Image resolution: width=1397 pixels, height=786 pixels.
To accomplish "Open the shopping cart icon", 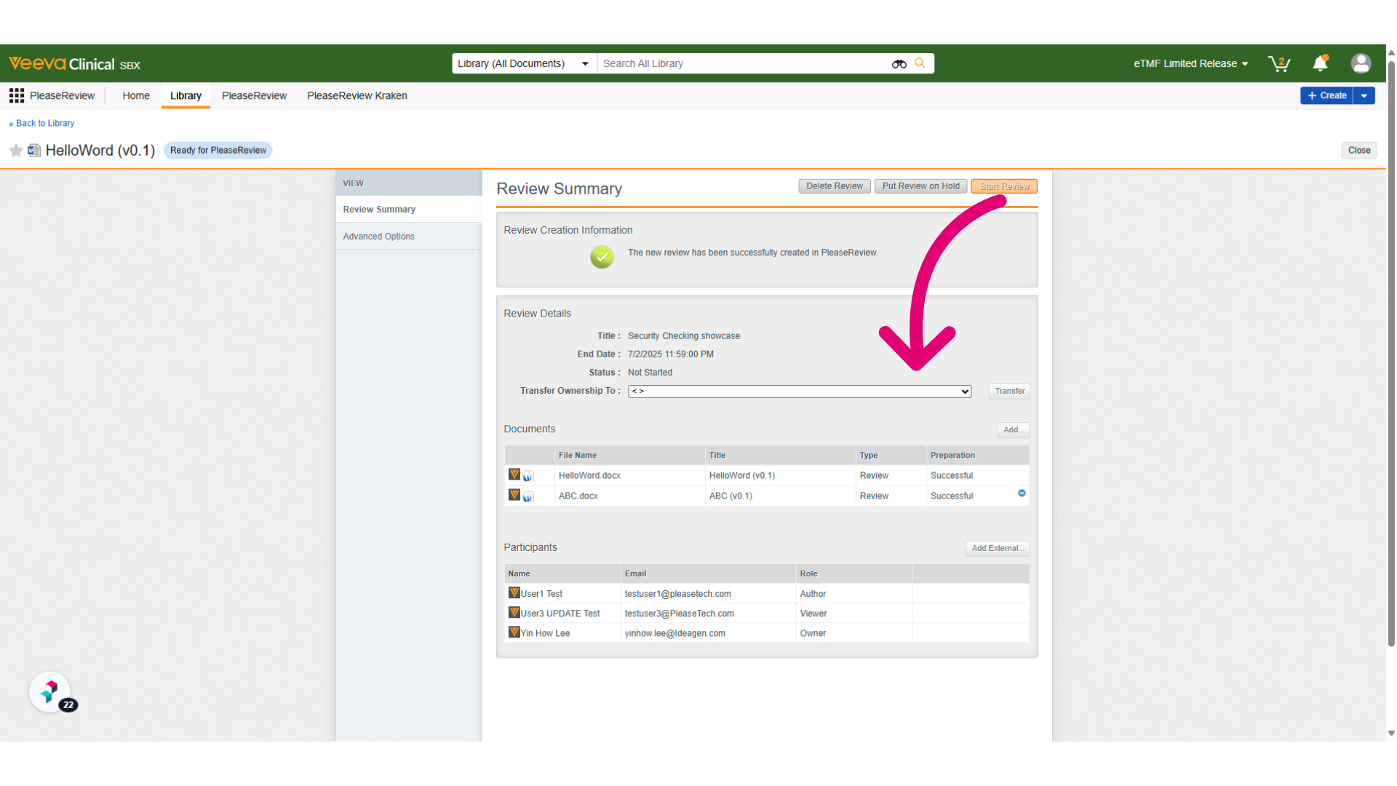I will [x=1278, y=64].
